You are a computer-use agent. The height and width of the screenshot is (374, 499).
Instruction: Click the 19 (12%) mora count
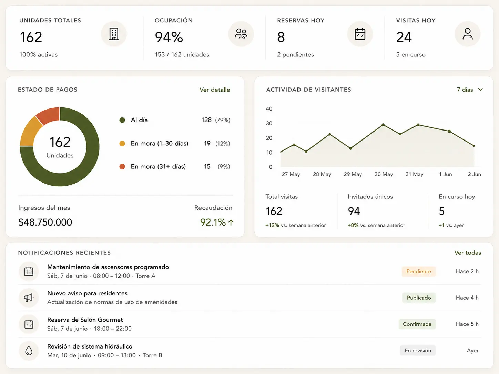(x=217, y=143)
